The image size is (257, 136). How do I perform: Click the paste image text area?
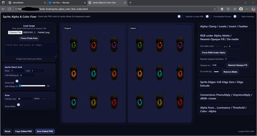click(31, 49)
